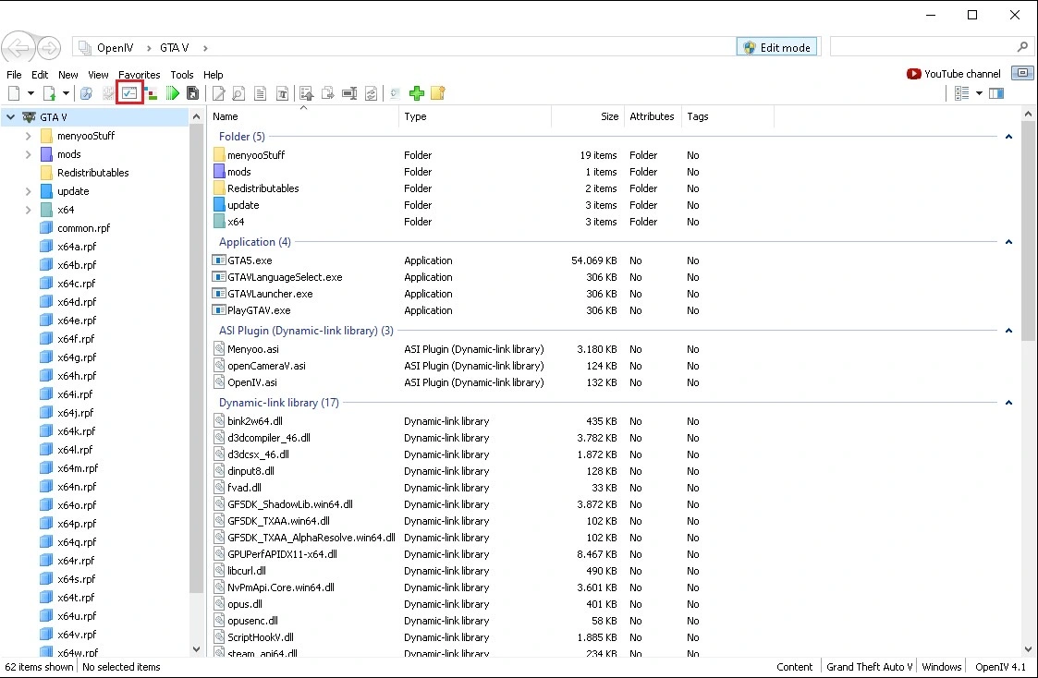Image resolution: width=1038 pixels, height=678 pixels.
Task: Open the Edit menu
Action: [40, 75]
